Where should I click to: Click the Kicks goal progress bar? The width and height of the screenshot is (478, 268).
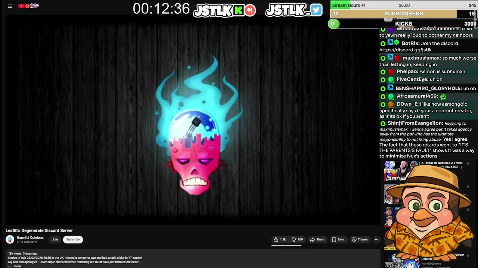[x=403, y=24]
